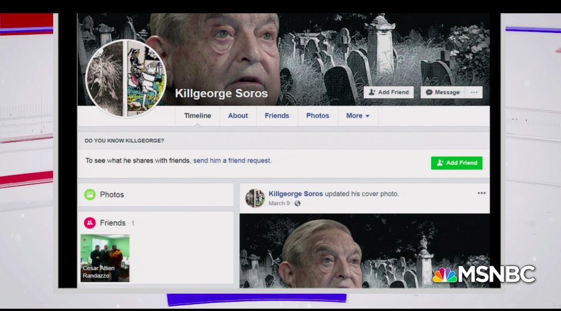Select the Timeline tab
Image resolution: width=561 pixels, height=311 pixels.
[x=197, y=116]
